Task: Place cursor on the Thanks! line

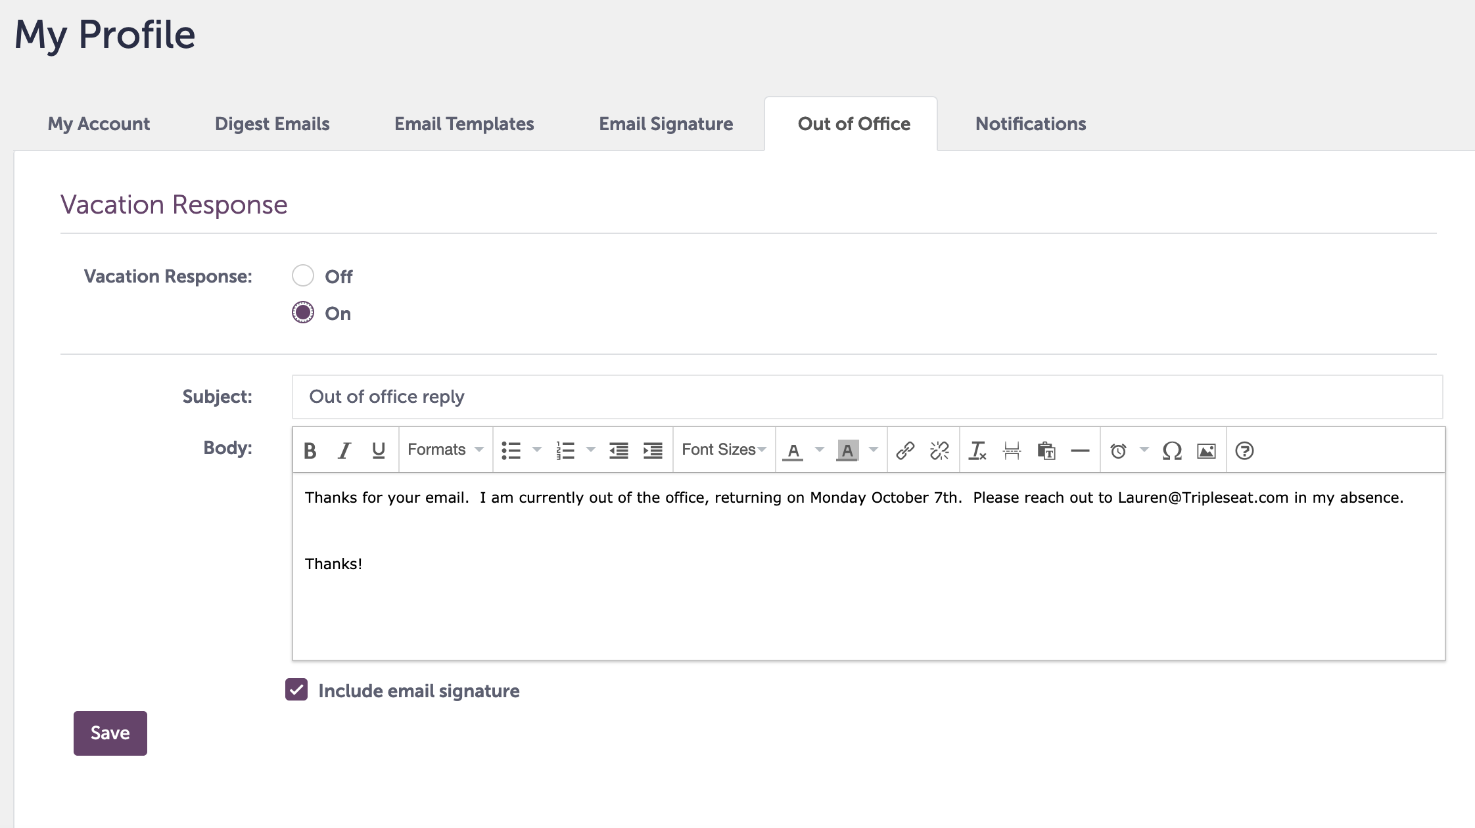Action: click(333, 564)
